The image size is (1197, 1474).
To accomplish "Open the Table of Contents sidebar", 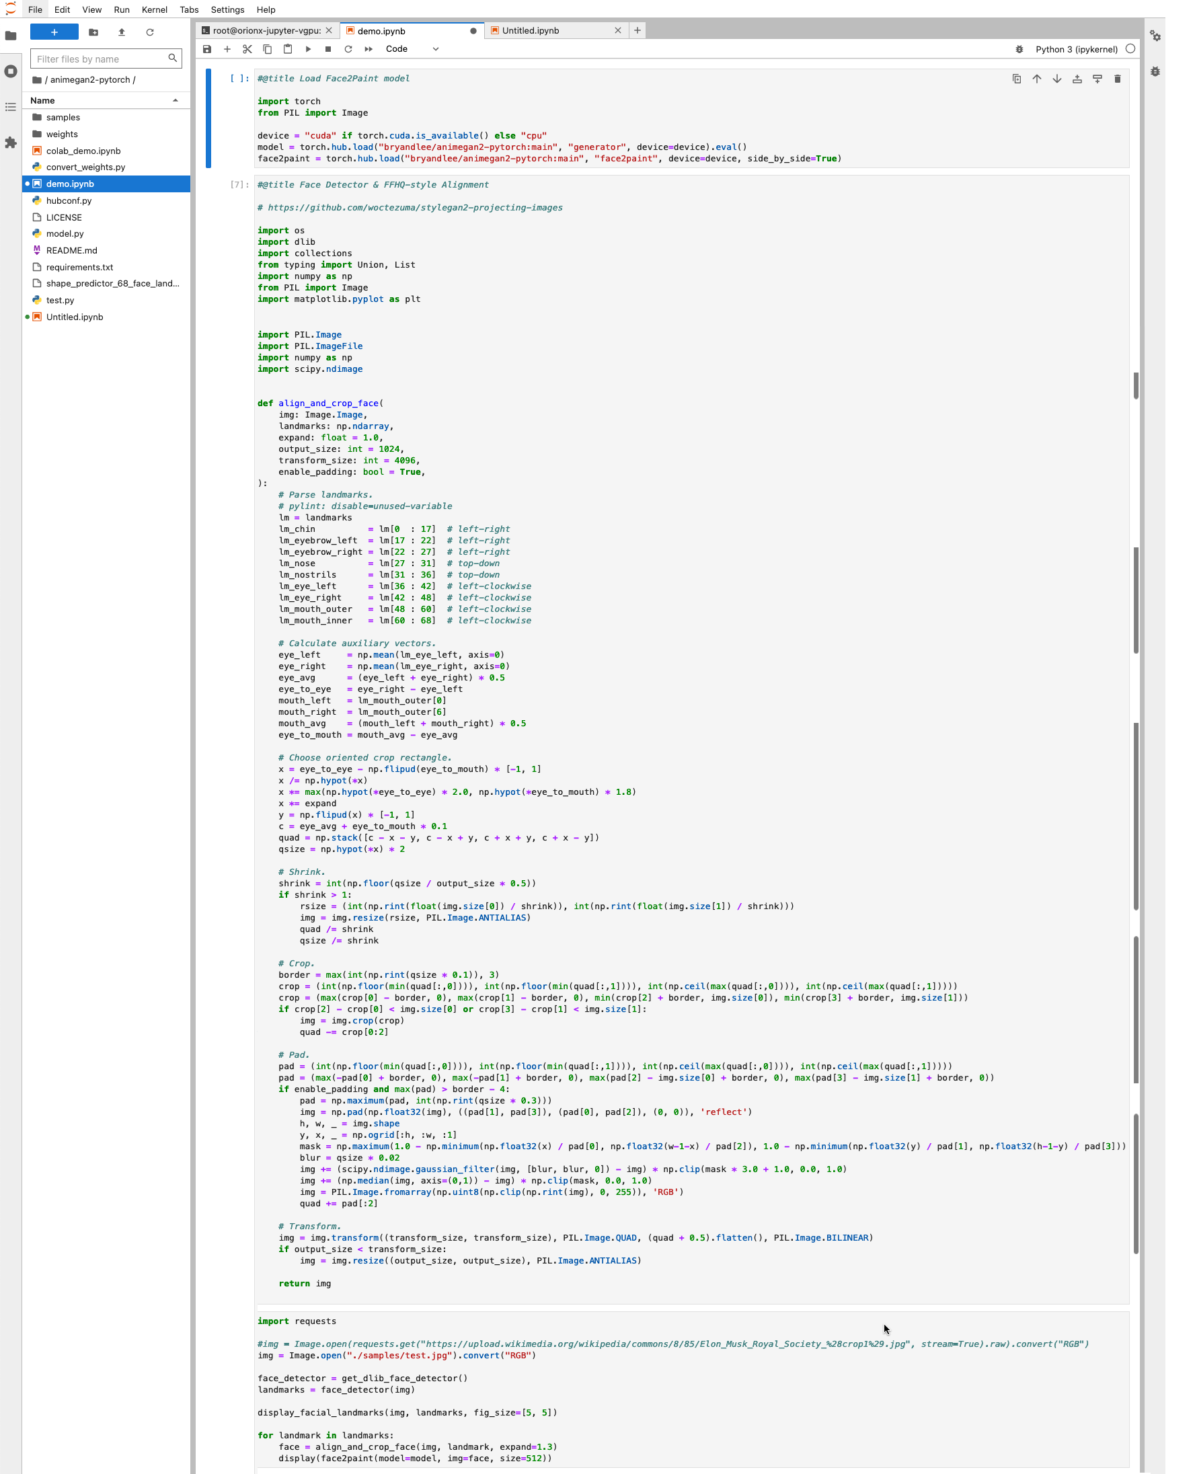I will click(x=10, y=107).
